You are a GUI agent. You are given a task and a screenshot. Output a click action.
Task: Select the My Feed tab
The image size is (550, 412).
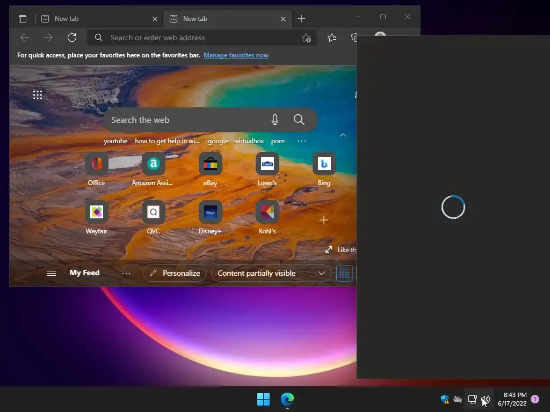[x=84, y=273]
